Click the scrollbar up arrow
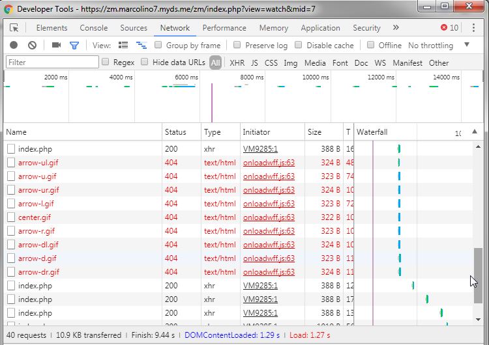The width and height of the screenshot is (489, 345). coord(478,146)
